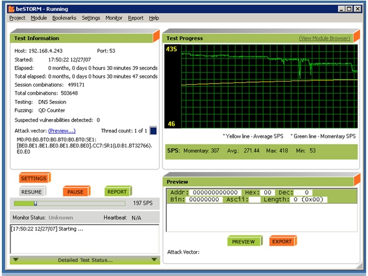Click the graph minimum label 46
The height and width of the screenshot is (276, 368).
pos(171,124)
